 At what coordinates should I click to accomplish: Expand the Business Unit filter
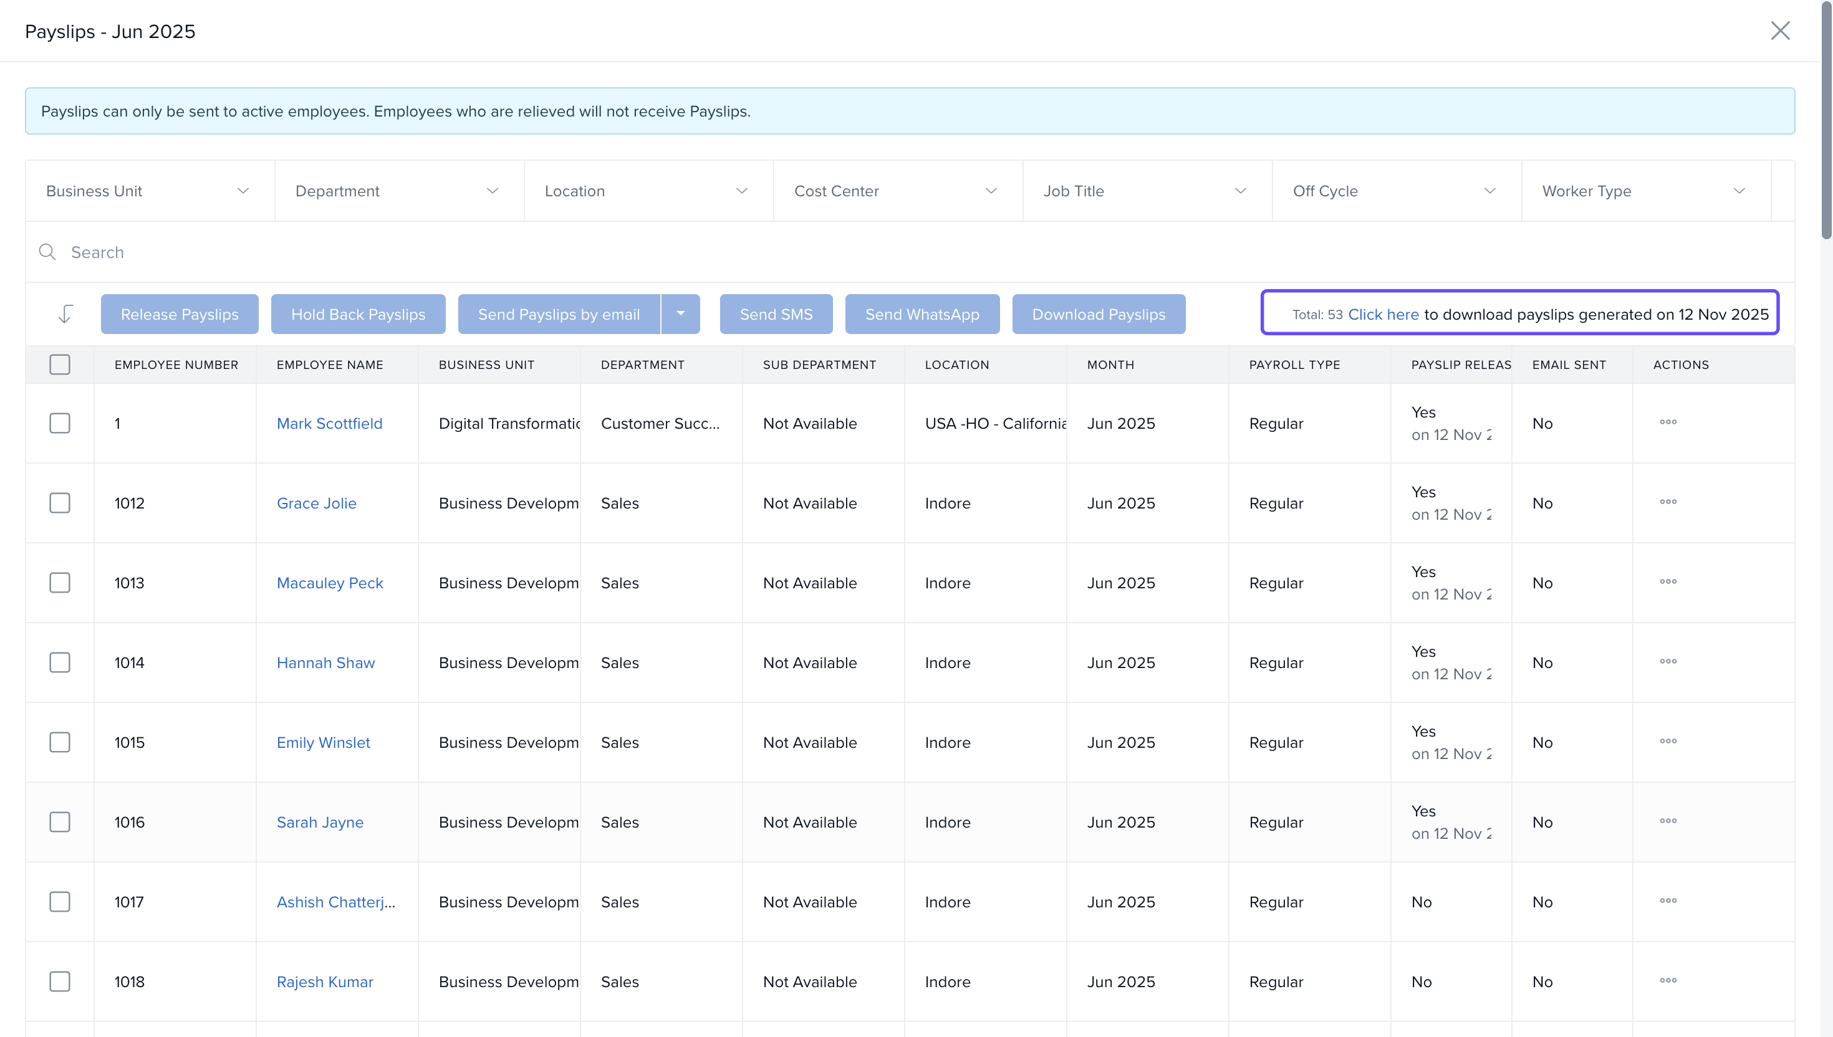pyautogui.click(x=150, y=191)
